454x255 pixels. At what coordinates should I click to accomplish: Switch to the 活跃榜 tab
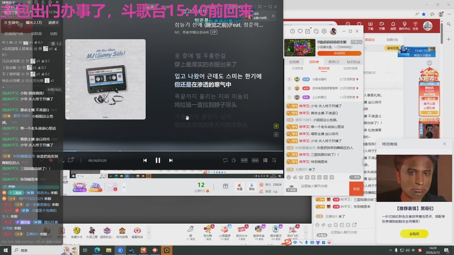[x=314, y=62]
